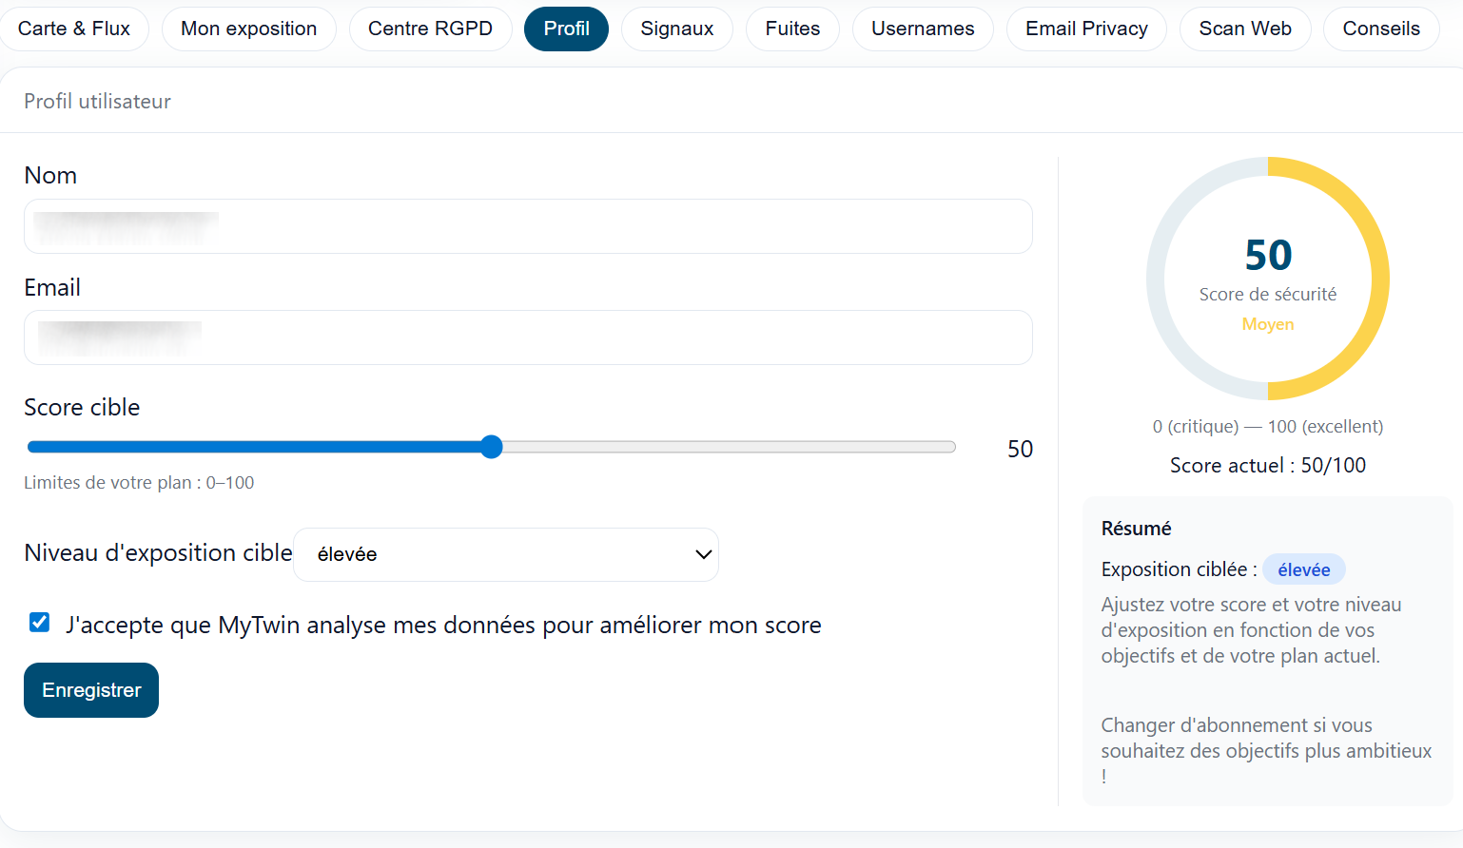1463x848 pixels.
Task: Open the Centre RGPD tab
Action: (x=430, y=29)
